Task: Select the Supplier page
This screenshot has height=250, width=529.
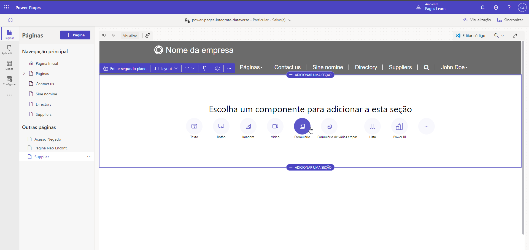Action: tap(42, 157)
